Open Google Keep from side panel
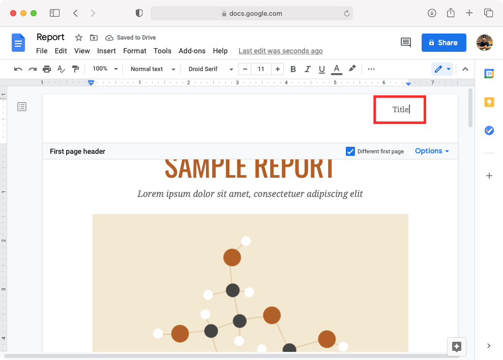 pyautogui.click(x=489, y=102)
